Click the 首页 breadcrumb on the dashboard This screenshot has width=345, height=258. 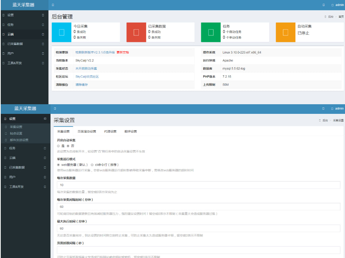click(341, 17)
